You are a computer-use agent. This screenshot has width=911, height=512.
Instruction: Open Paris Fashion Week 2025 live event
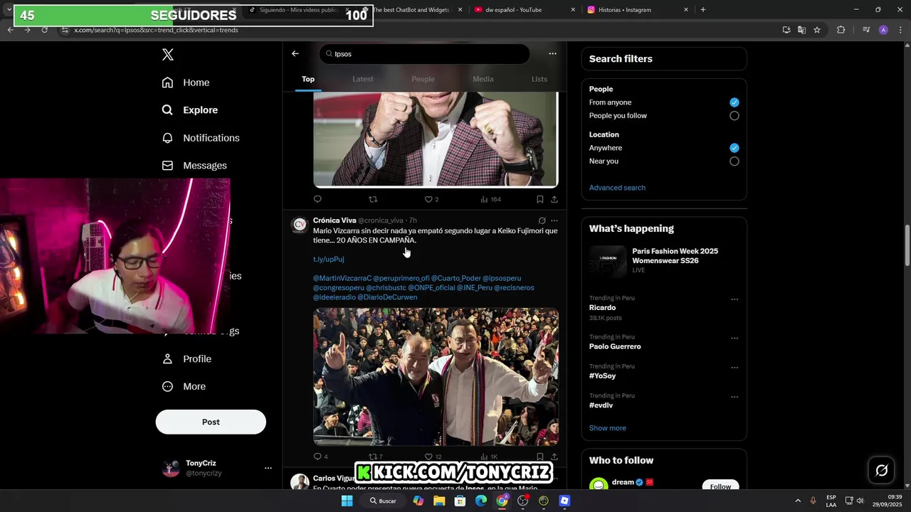[x=663, y=260]
